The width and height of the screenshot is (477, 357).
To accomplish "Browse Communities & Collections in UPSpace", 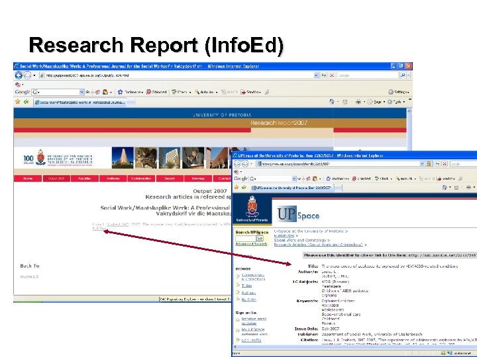I will click(253, 277).
